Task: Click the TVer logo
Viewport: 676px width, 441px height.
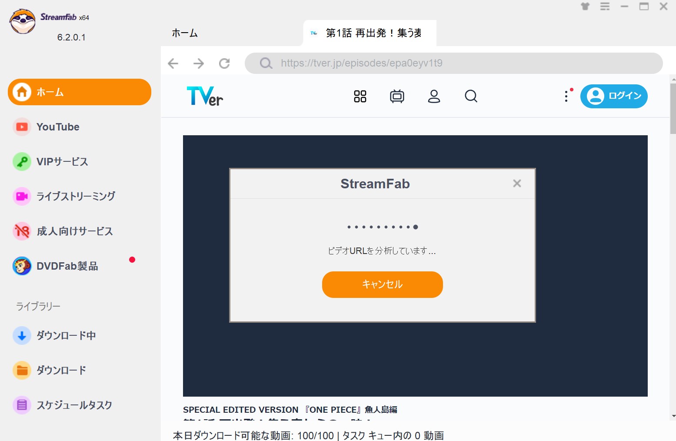Action: tap(205, 96)
